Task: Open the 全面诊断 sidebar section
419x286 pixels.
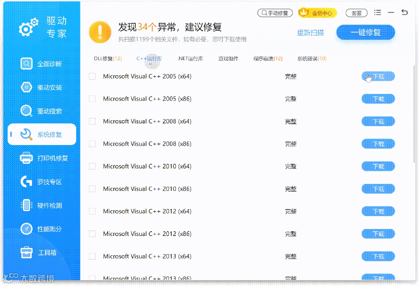Action: point(42,64)
